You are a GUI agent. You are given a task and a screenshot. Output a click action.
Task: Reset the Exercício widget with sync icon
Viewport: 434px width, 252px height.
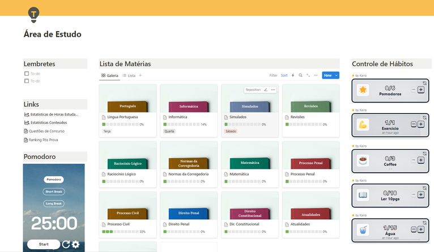424,118
